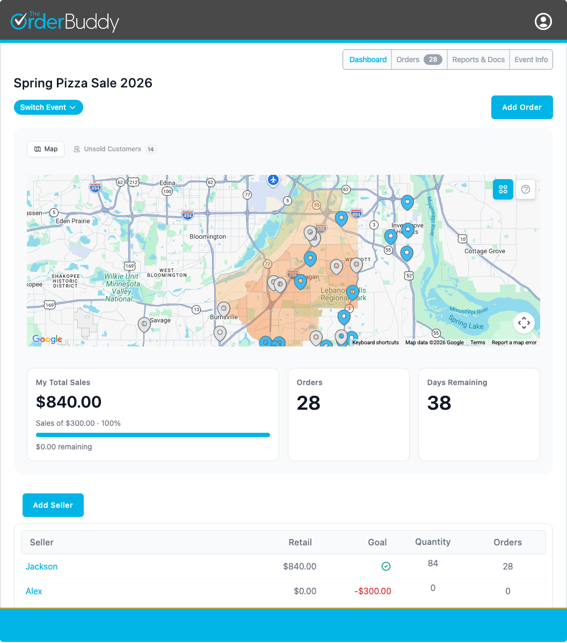Open the grid view icon on the map
This screenshot has height=643, width=567.
503,189
